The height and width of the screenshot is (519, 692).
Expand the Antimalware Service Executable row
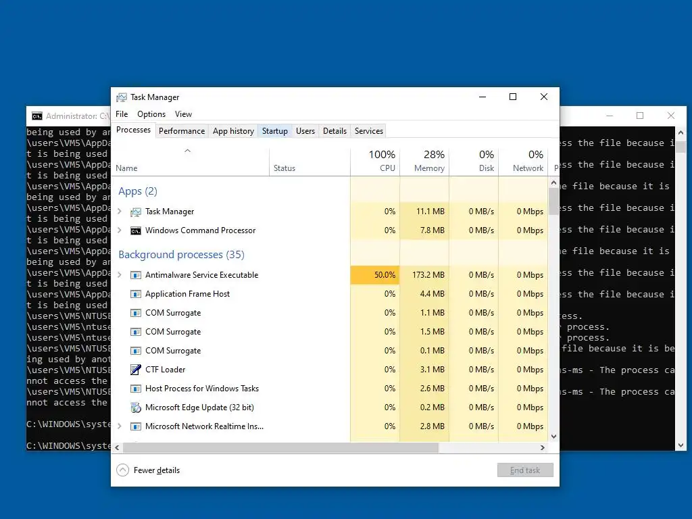(x=120, y=274)
